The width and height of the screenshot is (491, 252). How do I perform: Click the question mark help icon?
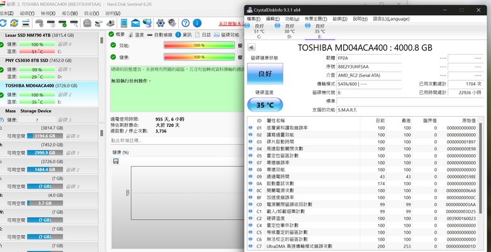click(x=185, y=23)
